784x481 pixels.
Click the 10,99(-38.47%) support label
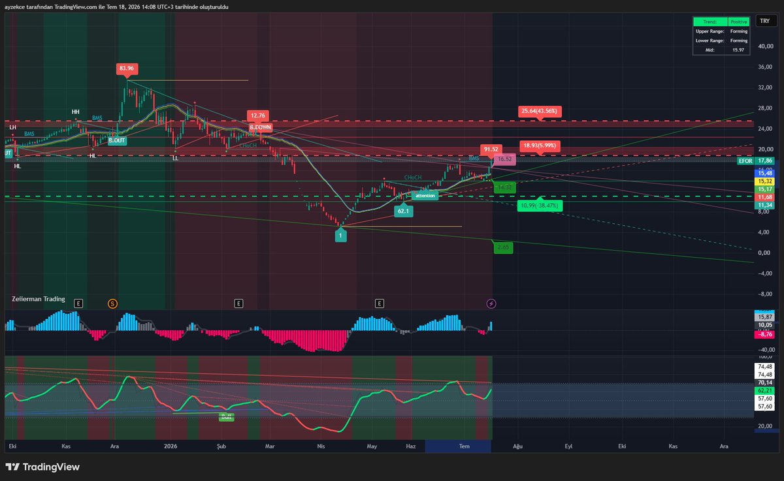(x=540, y=206)
